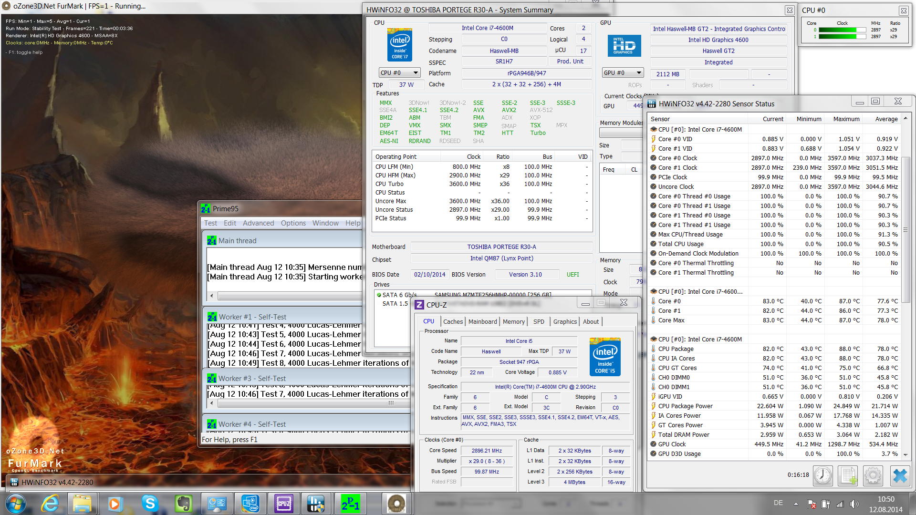Open the Intel utility taskbar icon

click(250, 504)
